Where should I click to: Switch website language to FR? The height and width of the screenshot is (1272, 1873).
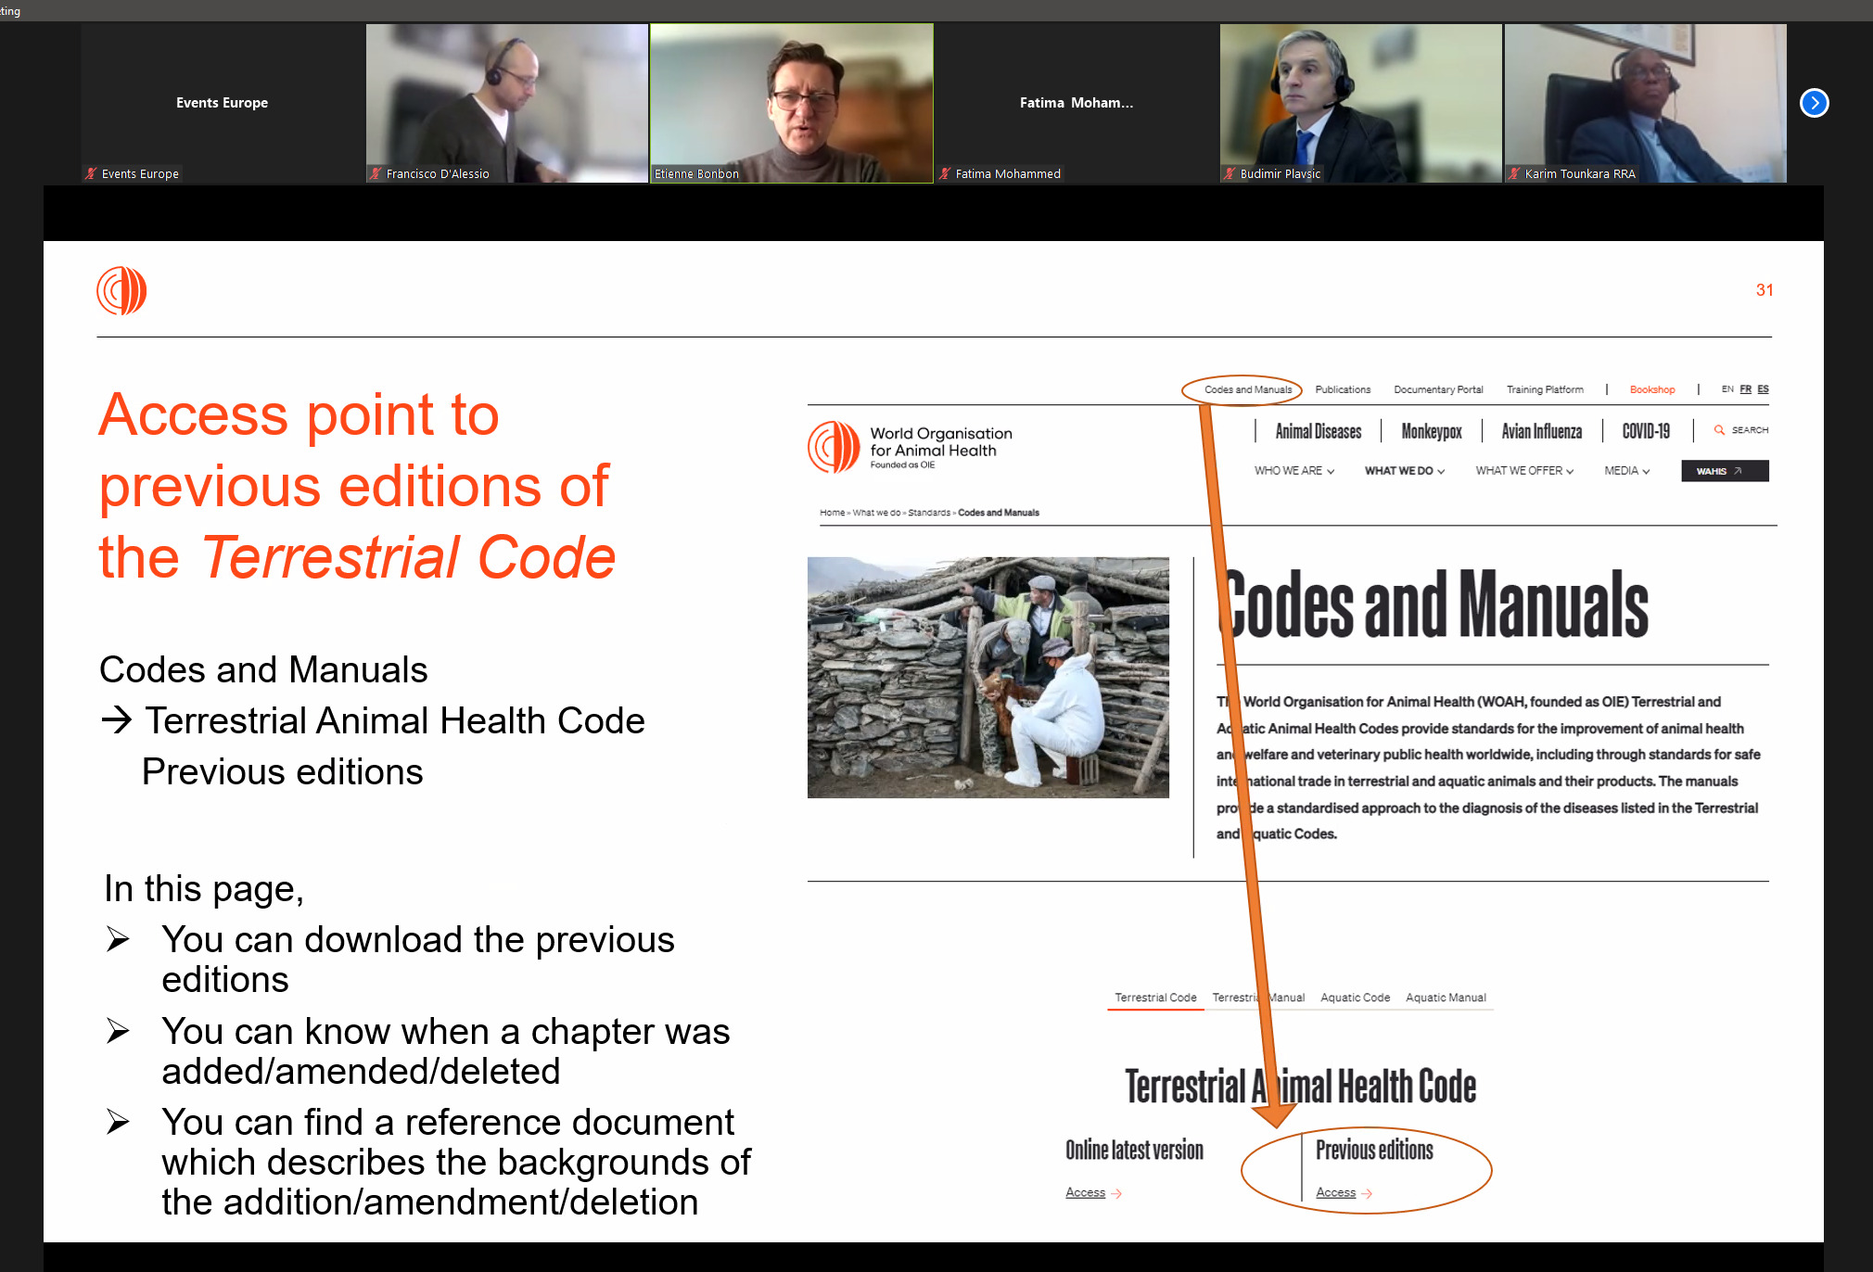(1745, 389)
